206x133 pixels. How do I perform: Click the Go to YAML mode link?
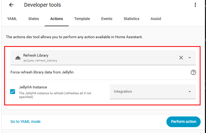click(26, 122)
